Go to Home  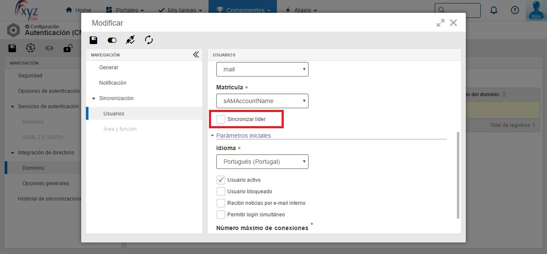[x=79, y=10]
